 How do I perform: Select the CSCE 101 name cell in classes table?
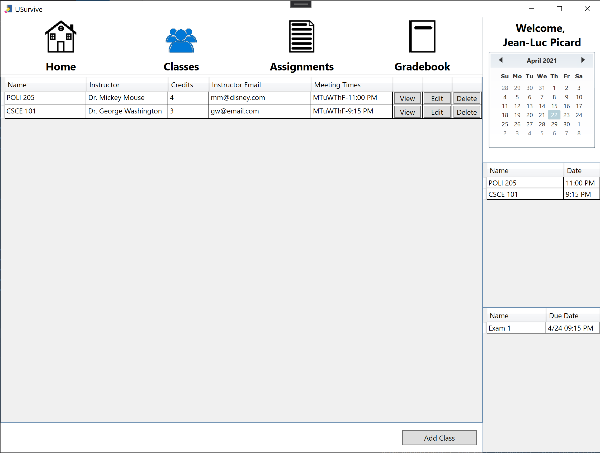pyautogui.click(x=45, y=111)
